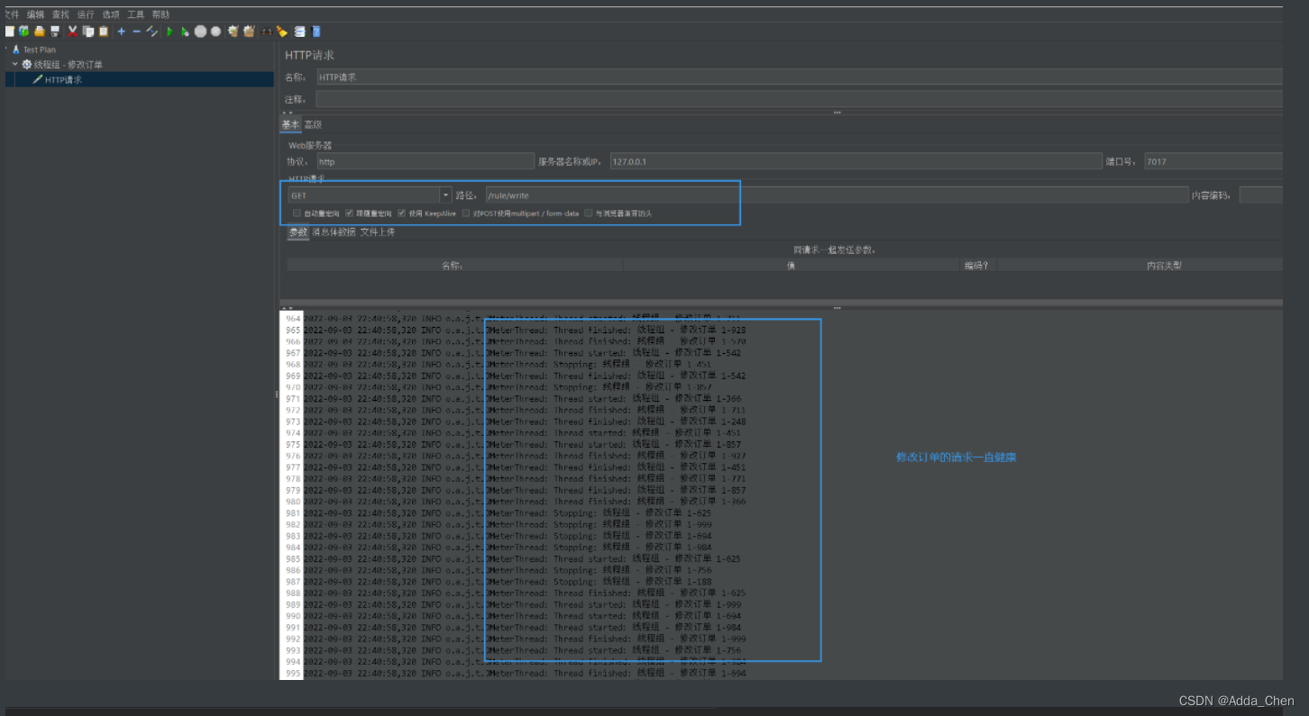Click the 端口号 field showing 7017

tap(1213, 161)
